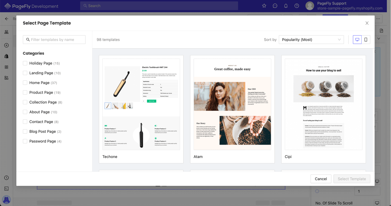Viewport: 391px width, 206px height.
Task: Check the Contact Page category
Action: pyautogui.click(x=25, y=122)
